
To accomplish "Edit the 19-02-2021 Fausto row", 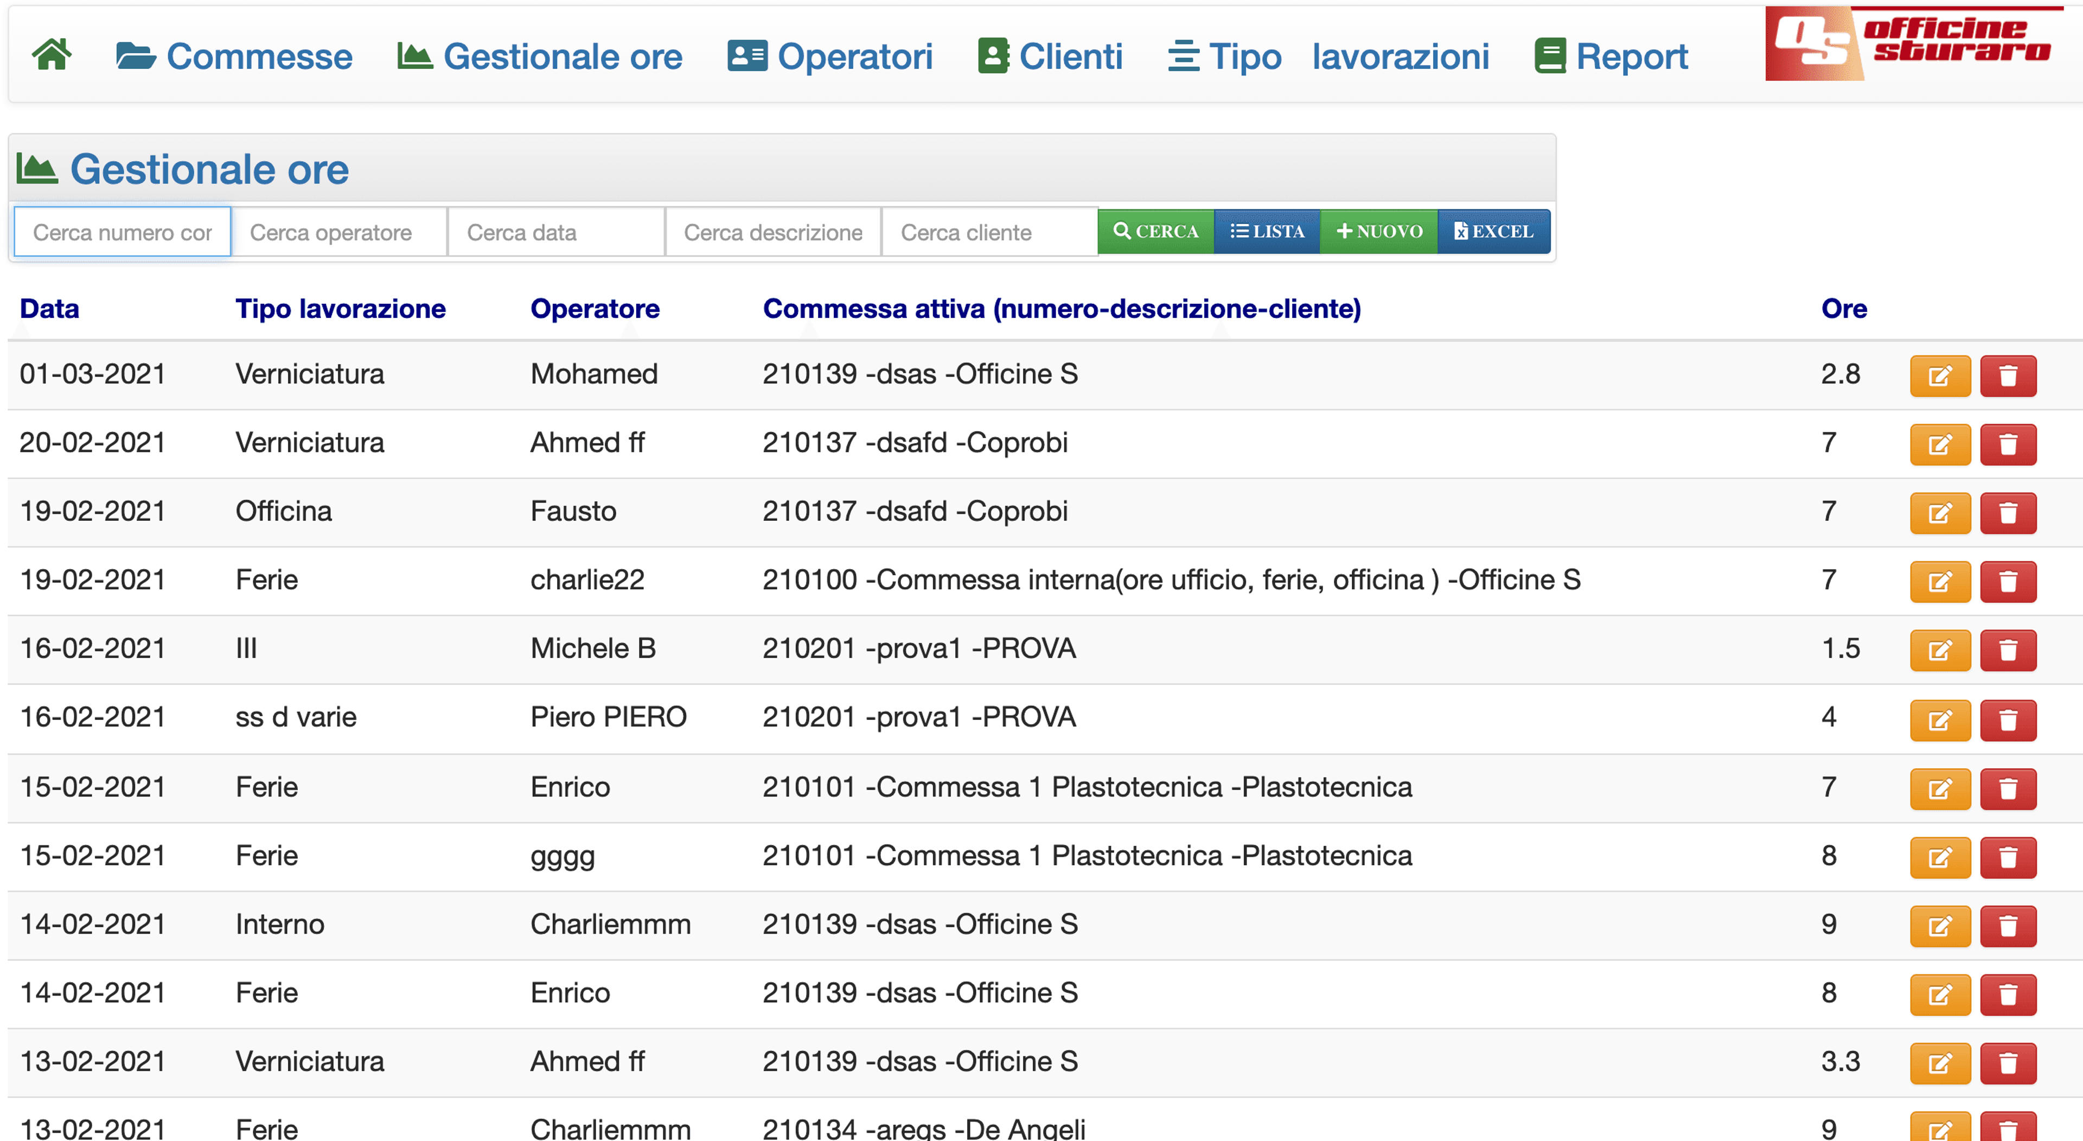I will point(1940,513).
